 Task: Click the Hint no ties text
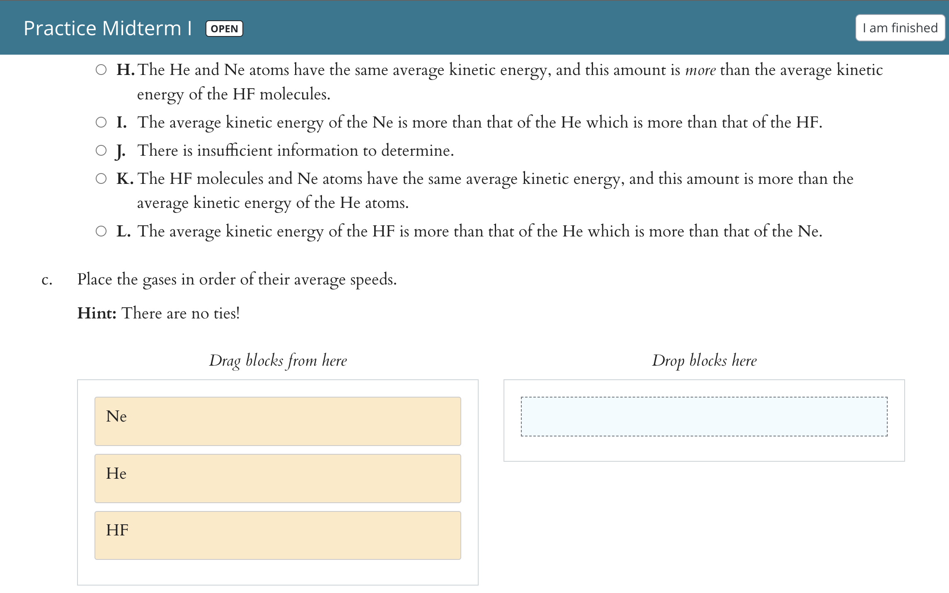point(158,313)
